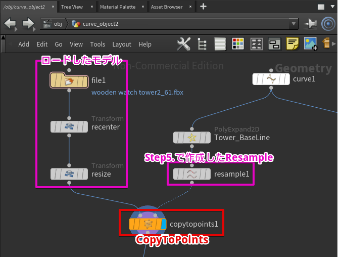The image size is (342, 257).
Task: Open the pane options triangle menu
Action: pyautogui.click(x=332, y=7)
